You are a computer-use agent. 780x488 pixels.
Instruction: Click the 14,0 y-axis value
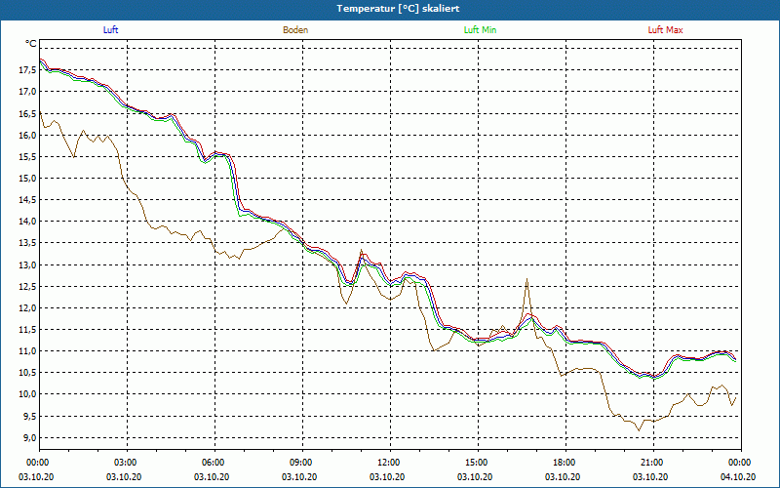[x=27, y=222]
